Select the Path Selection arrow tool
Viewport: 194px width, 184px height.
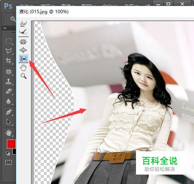point(9,121)
